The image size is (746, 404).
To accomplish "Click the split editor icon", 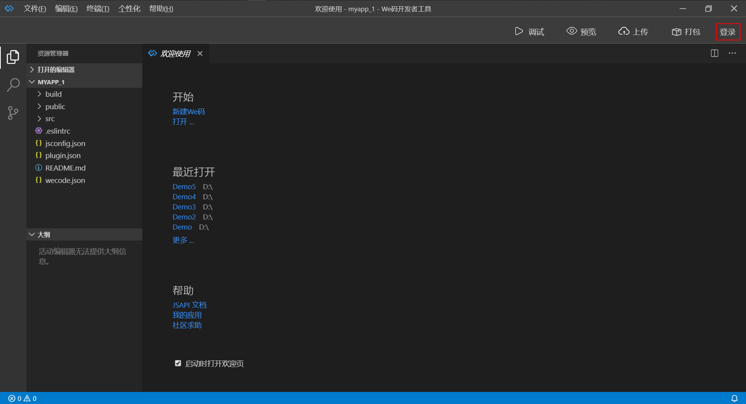I will [715, 53].
